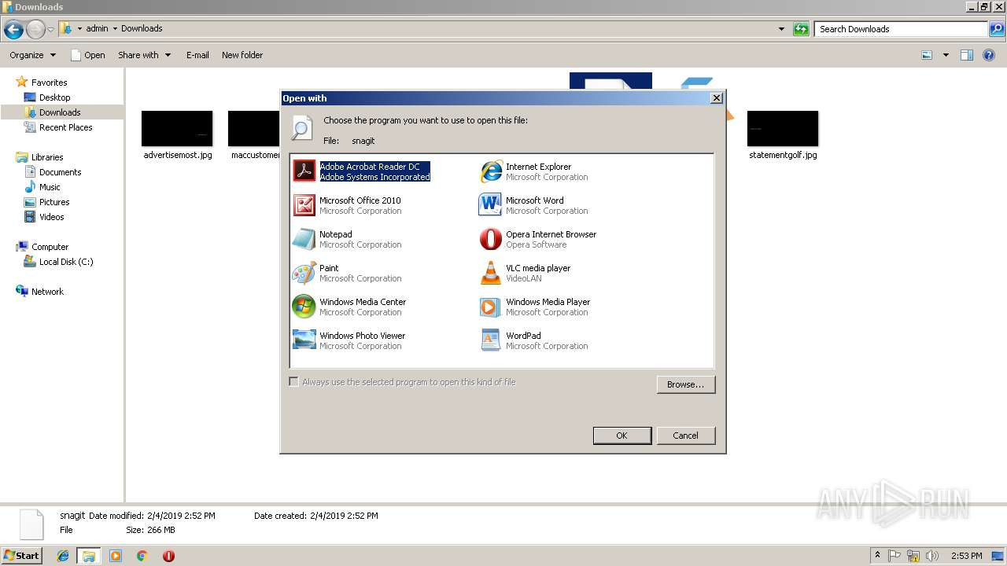Image resolution: width=1007 pixels, height=566 pixels.
Task: Select Downloads in the navigation pane
Action: point(60,112)
